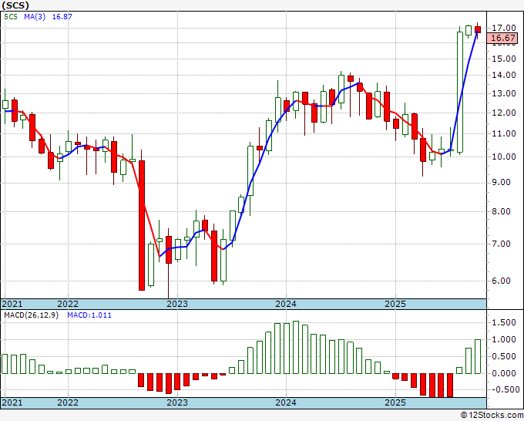Click the MA(3) indicator label
524x421 pixels.
(35, 17)
